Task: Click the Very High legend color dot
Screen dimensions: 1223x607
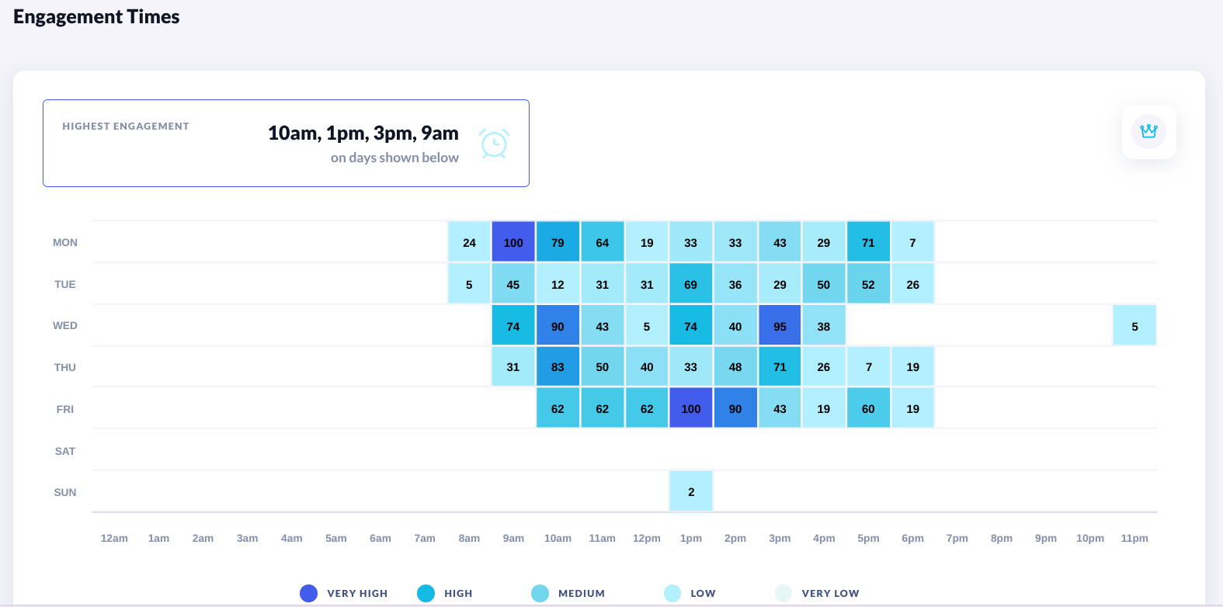Action: (308, 593)
